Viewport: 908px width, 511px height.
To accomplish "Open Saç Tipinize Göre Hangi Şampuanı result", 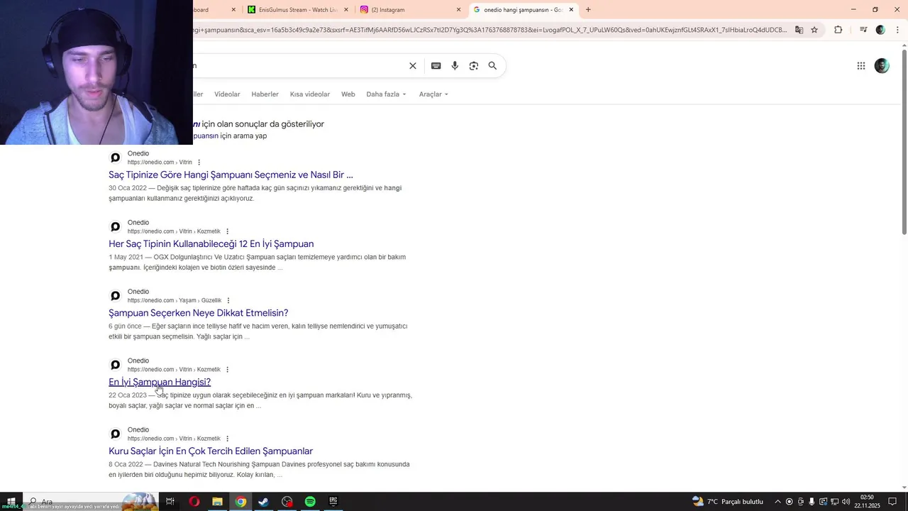I will click(x=231, y=175).
